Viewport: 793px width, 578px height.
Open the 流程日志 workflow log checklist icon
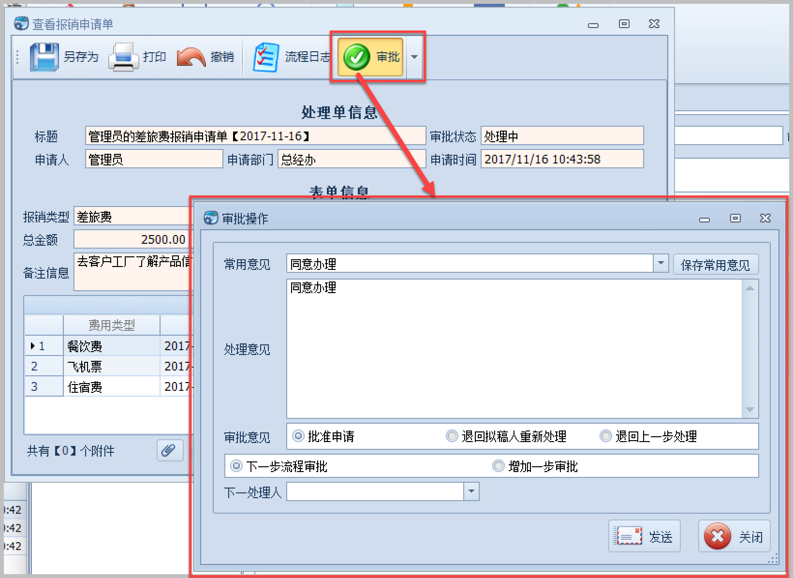coord(265,57)
